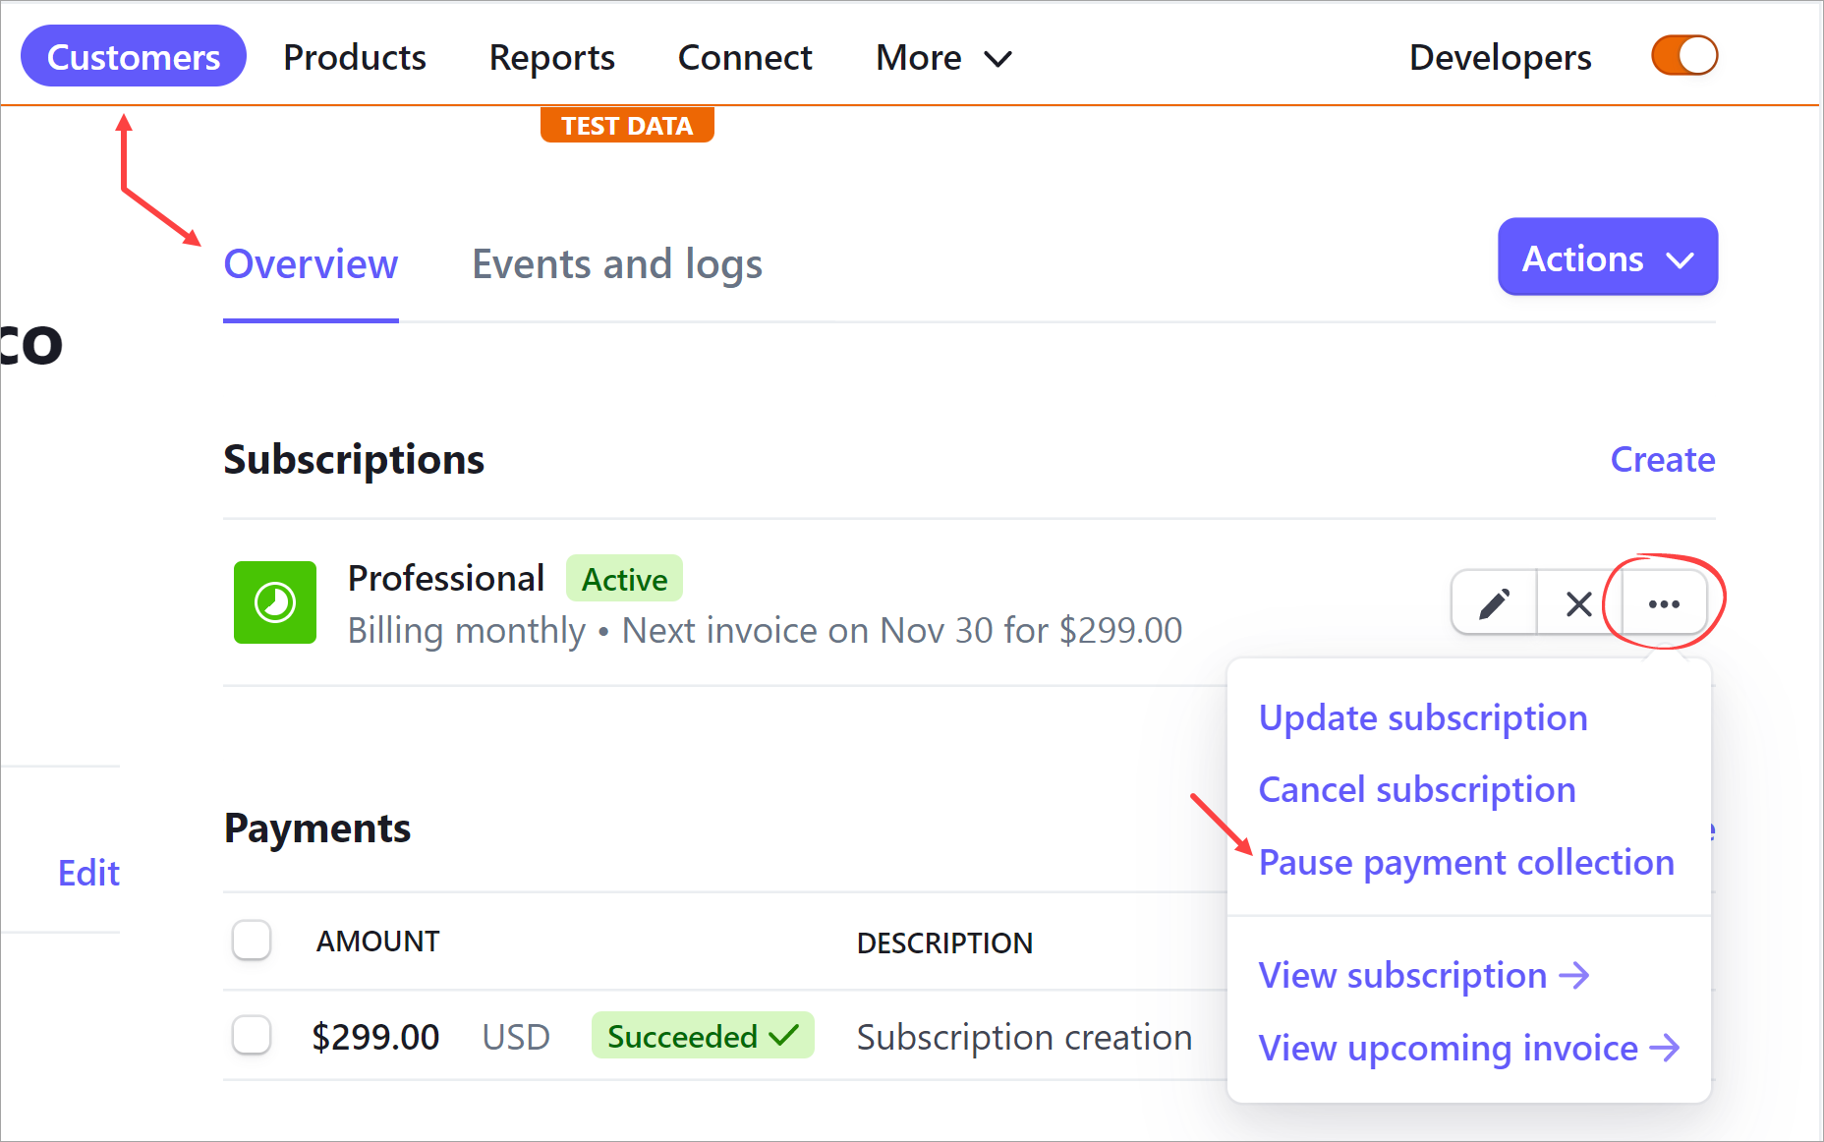Open View subscription arrow link
The height and width of the screenshot is (1142, 1824).
1423,975
